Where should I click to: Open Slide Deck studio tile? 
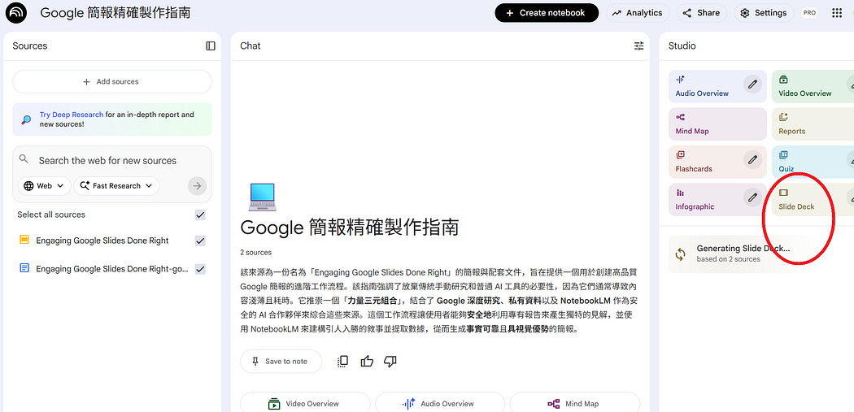(813, 200)
